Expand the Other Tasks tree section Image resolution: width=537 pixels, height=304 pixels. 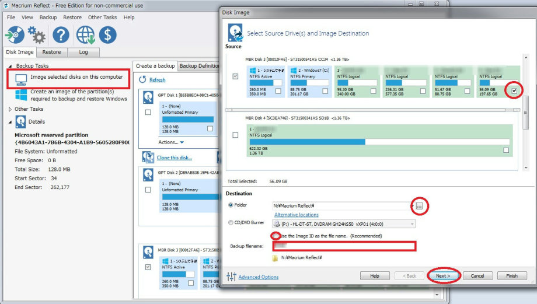point(10,109)
